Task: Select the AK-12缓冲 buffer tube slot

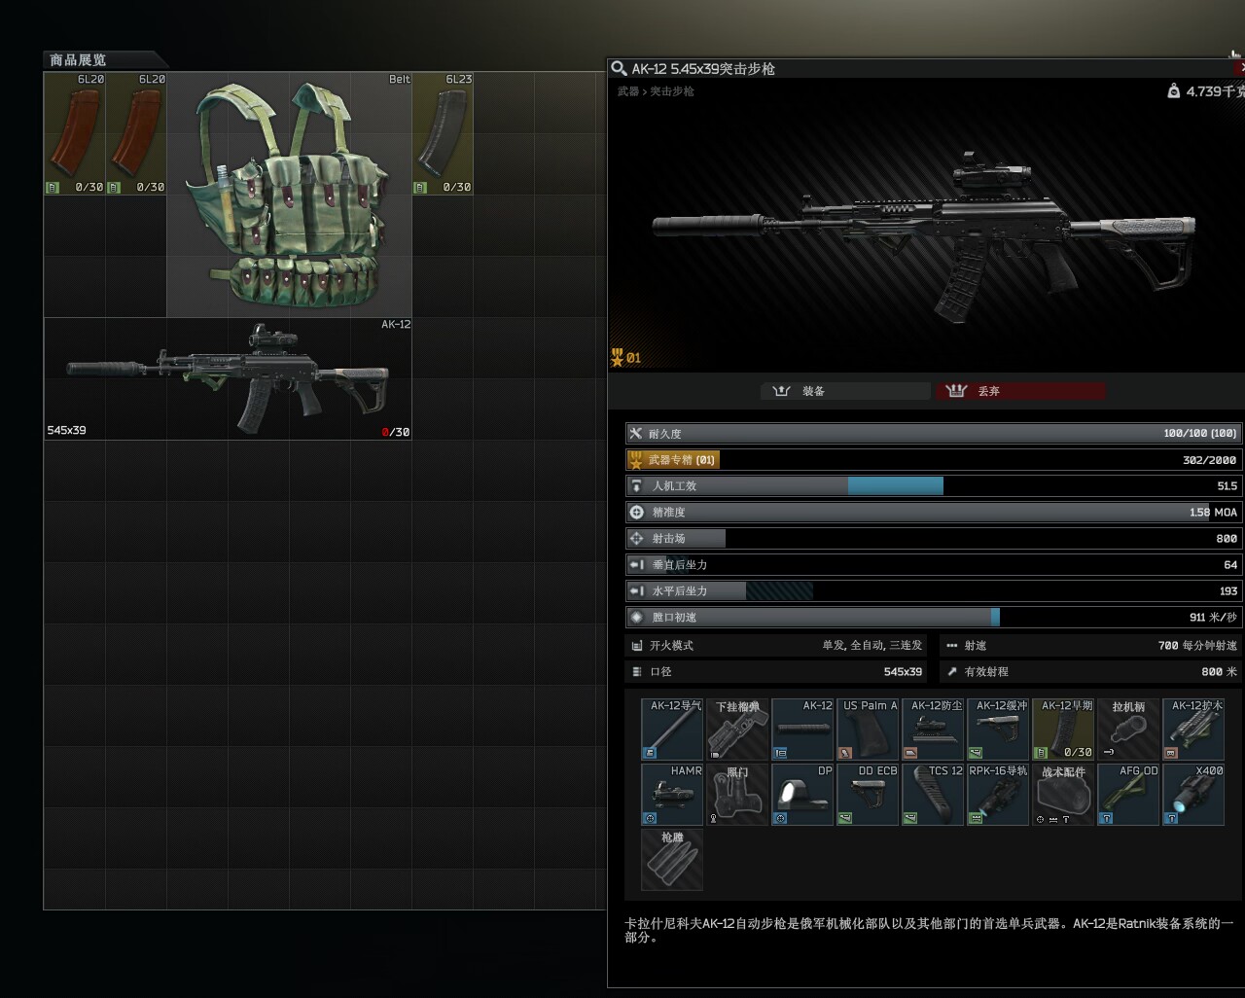Action: pos(998,729)
